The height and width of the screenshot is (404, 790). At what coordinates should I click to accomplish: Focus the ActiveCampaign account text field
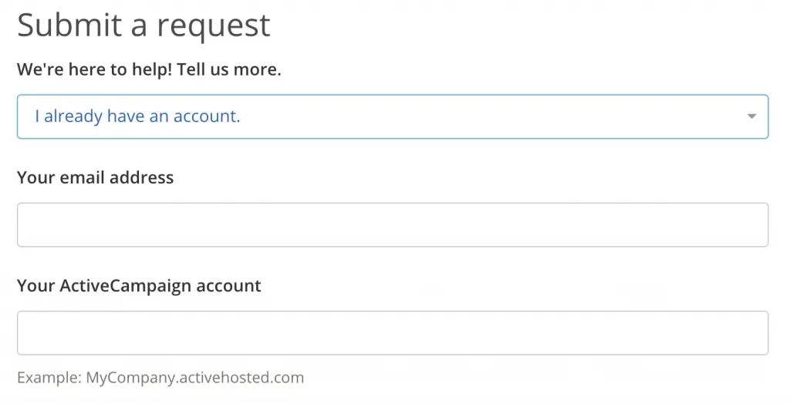[392, 332]
